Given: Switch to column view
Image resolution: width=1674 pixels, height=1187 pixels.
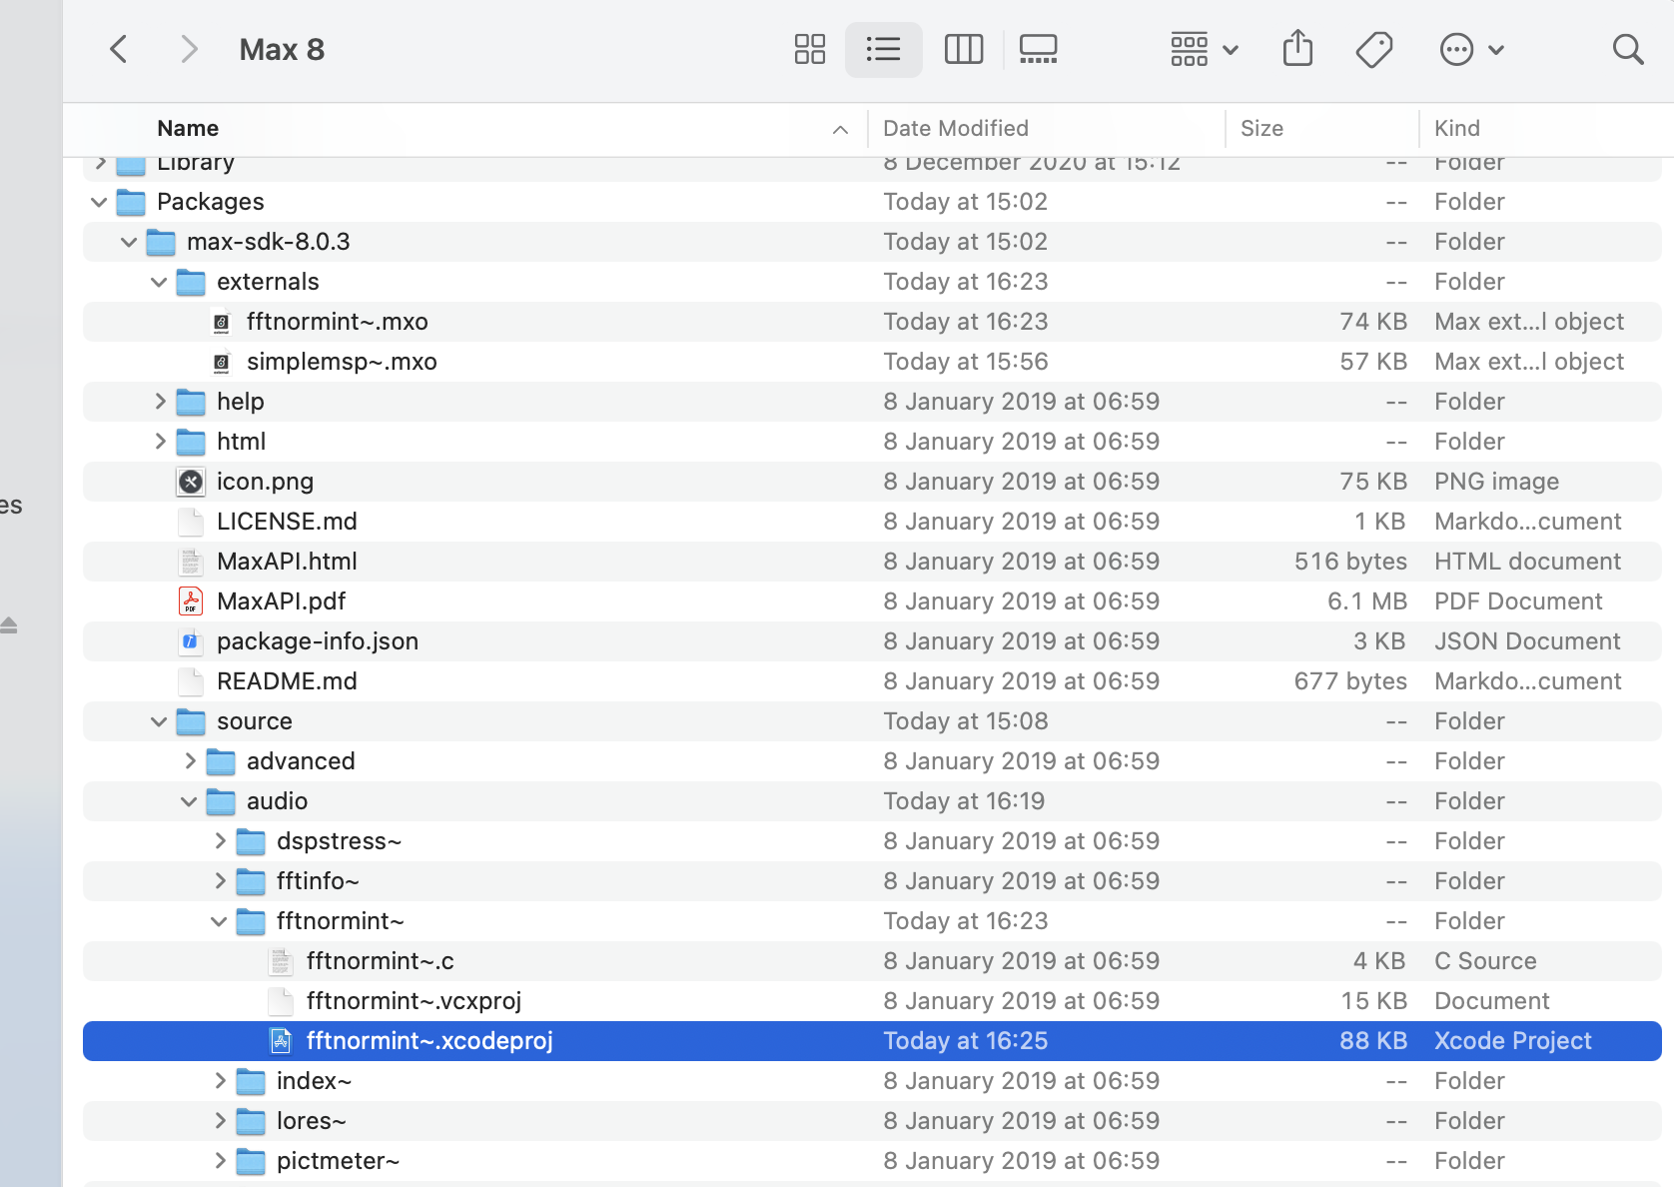Looking at the screenshot, I should pos(963,49).
